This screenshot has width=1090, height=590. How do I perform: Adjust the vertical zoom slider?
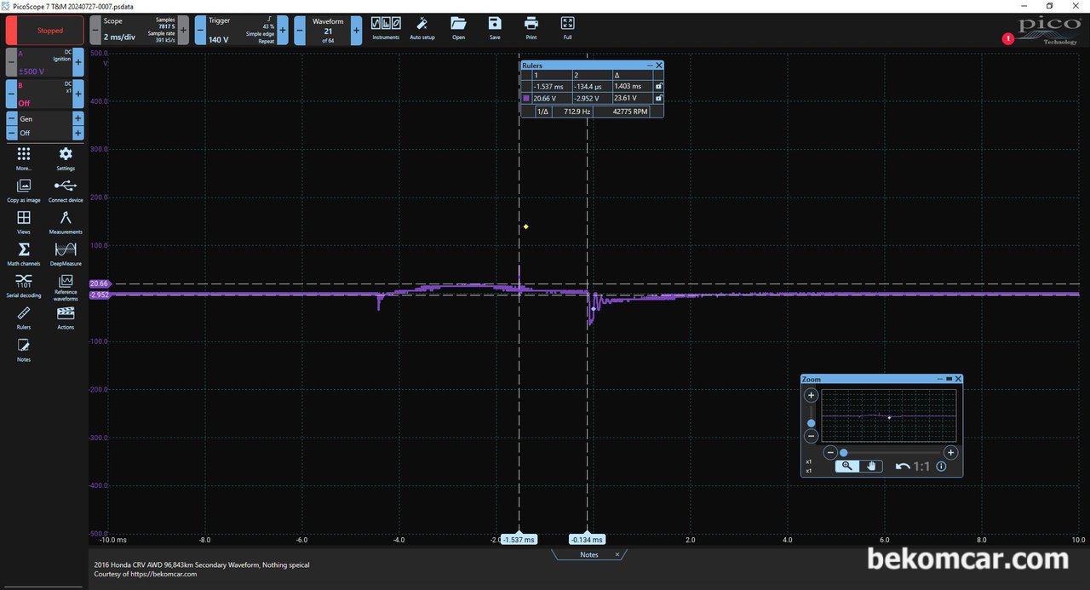[x=811, y=423]
